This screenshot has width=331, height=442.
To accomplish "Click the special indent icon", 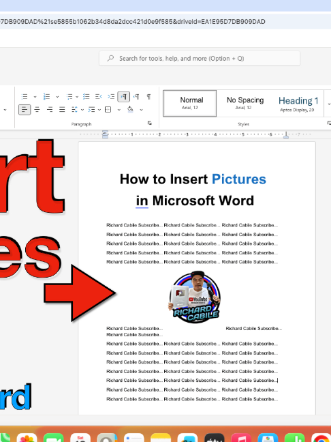I will pyautogui.click(x=91, y=109).
